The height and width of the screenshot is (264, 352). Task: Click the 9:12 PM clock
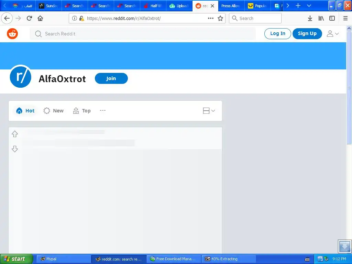tap(339, 259)
